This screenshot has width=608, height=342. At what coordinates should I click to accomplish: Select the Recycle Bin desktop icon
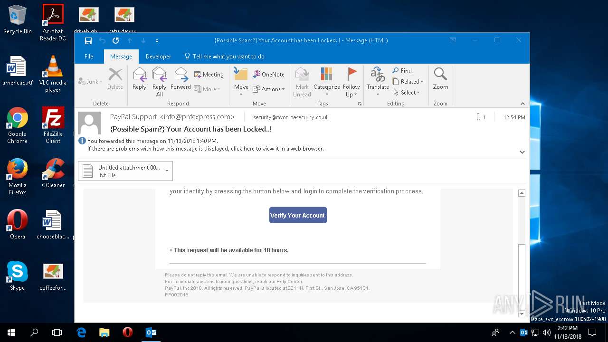pos(18,19)
